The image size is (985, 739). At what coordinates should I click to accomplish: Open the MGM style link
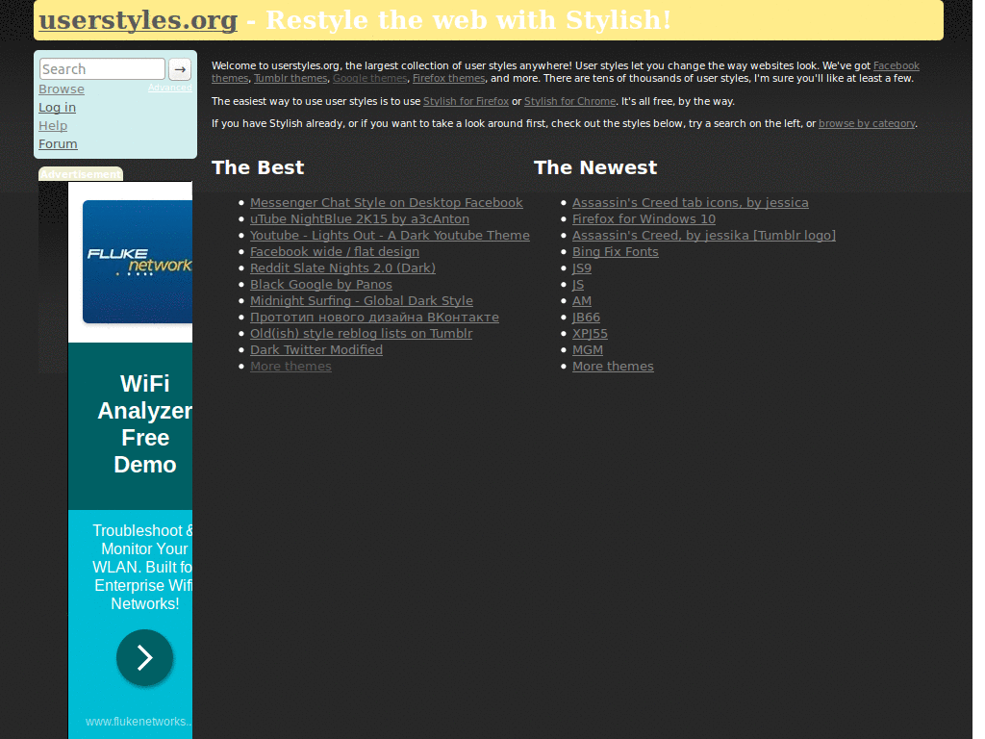(x=588, y=350)
